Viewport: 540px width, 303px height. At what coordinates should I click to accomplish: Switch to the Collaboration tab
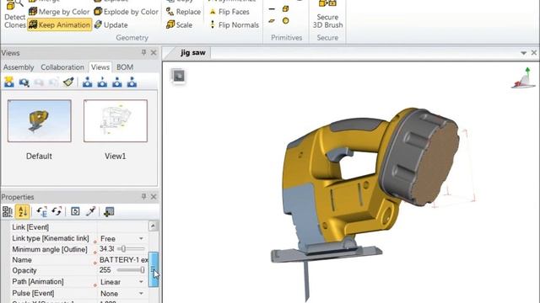pos(62,67)
